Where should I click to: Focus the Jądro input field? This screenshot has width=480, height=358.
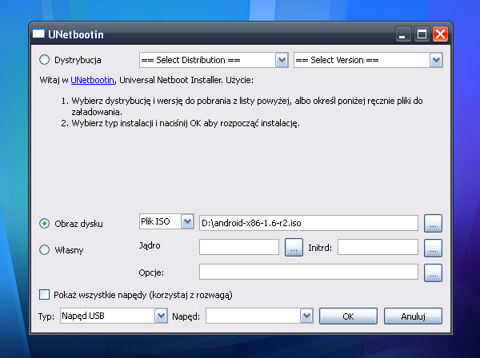(x=239, y=247)
